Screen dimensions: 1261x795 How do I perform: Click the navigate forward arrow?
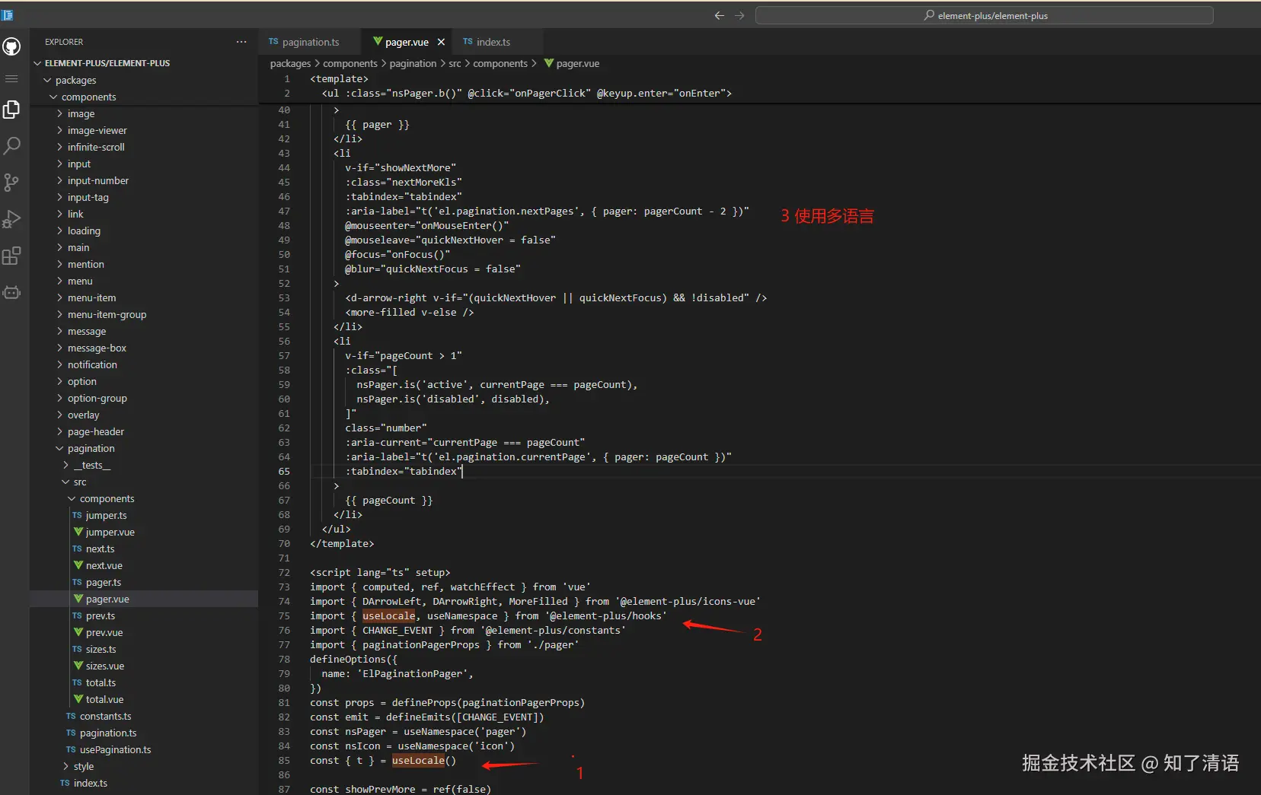[x=739, y=15]
